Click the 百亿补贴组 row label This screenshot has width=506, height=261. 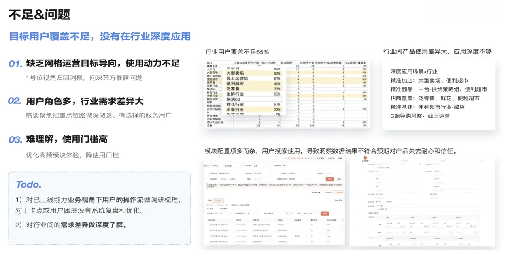(x=214, y=109)
